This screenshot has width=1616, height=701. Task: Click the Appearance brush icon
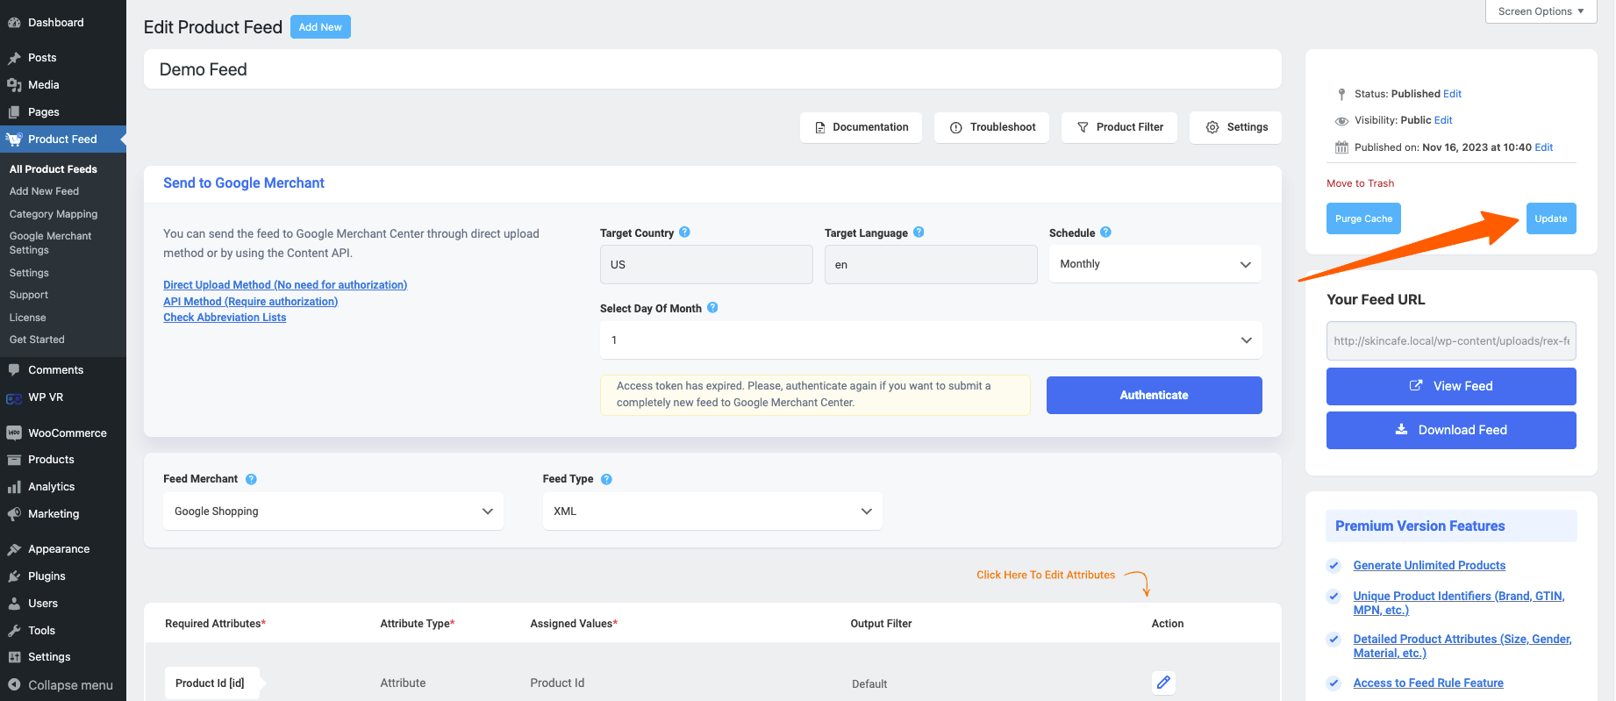point(14,549)
